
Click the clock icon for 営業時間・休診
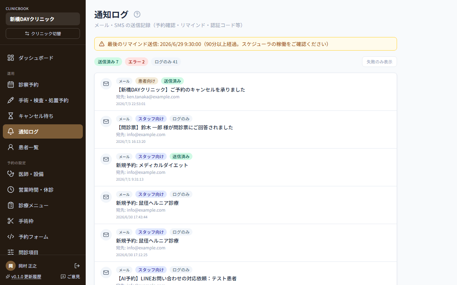pos(11,190)
